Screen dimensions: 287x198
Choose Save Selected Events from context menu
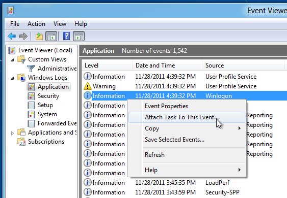pos(187,140)
